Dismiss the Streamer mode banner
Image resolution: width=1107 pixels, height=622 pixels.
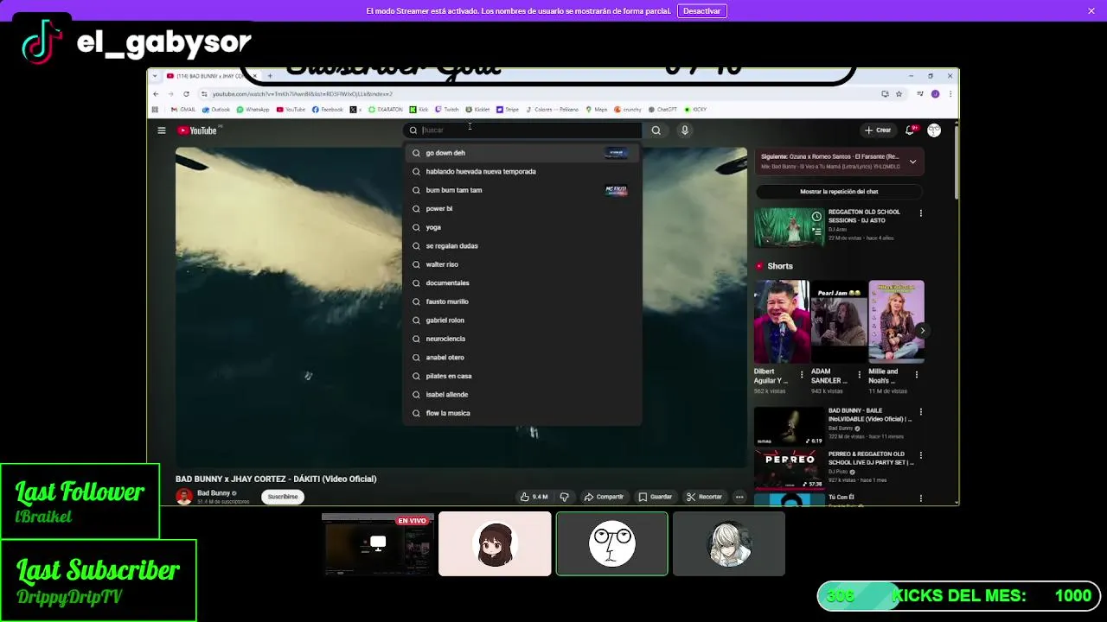(x=1091, y=10)
